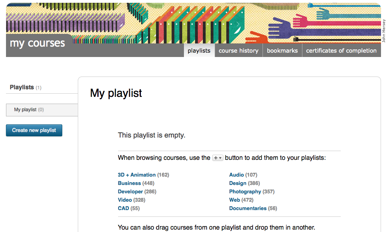Click the Create new playlist button
The width and height of the screenshot is (387, 232).
(x=34, y=130)
